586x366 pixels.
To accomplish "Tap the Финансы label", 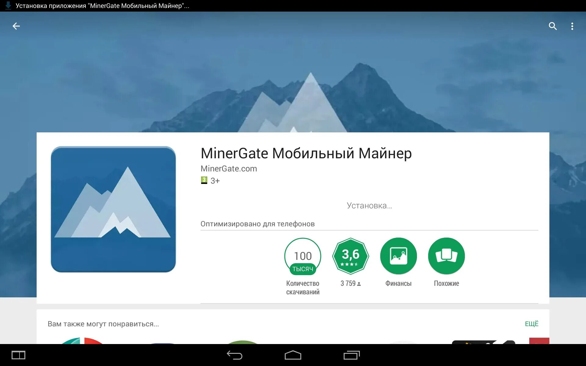I will pos(398,283).
